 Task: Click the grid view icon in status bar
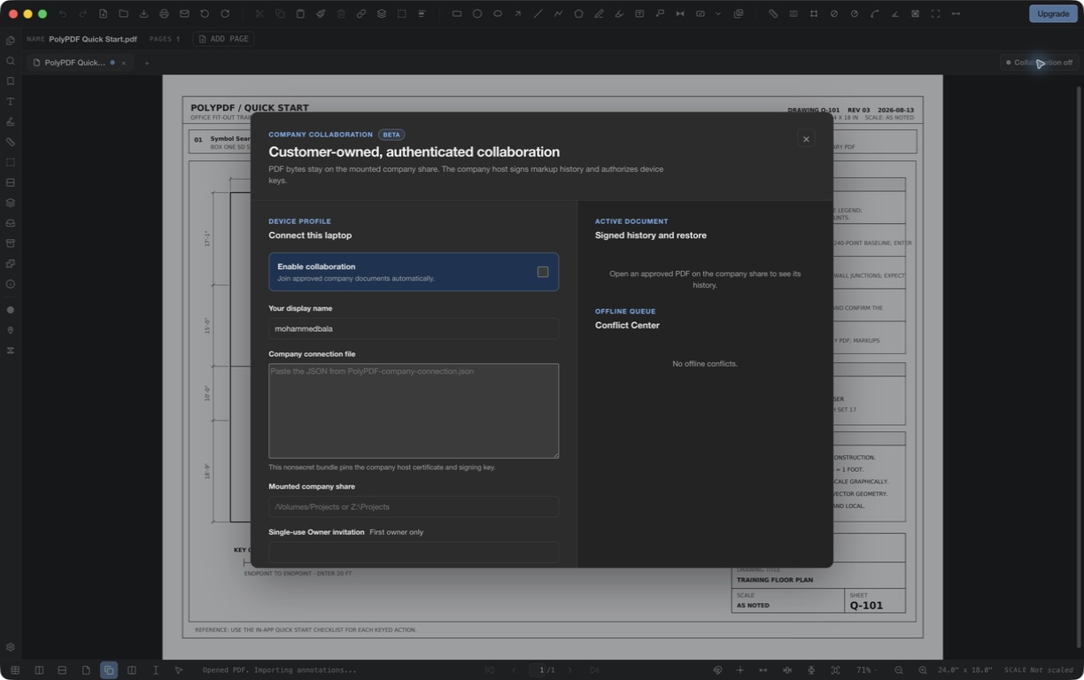click(x=15, y=670)
